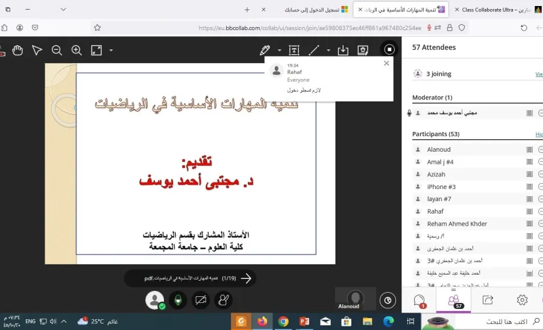The height and width of the screenshot is (330, 543).
Task: Toggle microphone audio sharing
Action: tap(178, 300)
